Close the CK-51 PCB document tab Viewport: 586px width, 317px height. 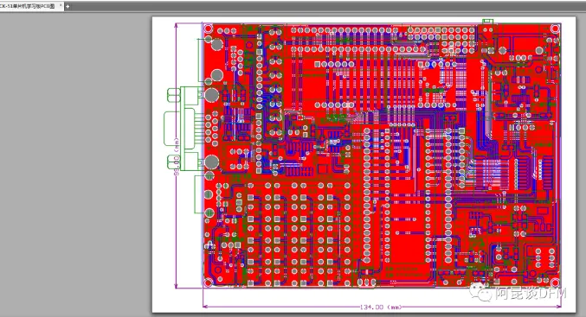point(61,5)
